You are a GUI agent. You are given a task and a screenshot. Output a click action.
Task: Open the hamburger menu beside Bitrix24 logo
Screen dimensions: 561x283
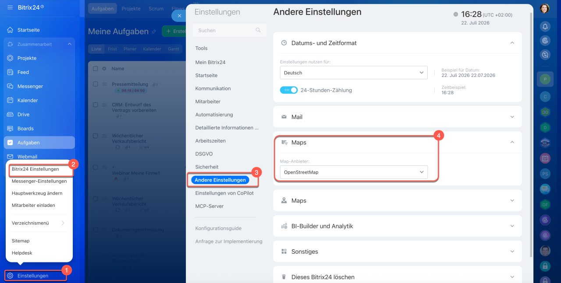(10, 7)
